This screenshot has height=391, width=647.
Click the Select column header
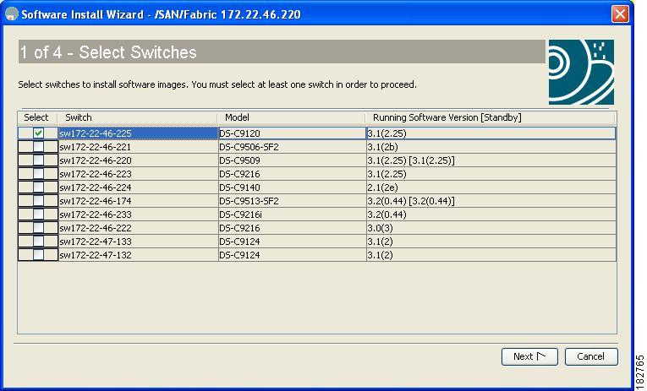coord(37,118)
